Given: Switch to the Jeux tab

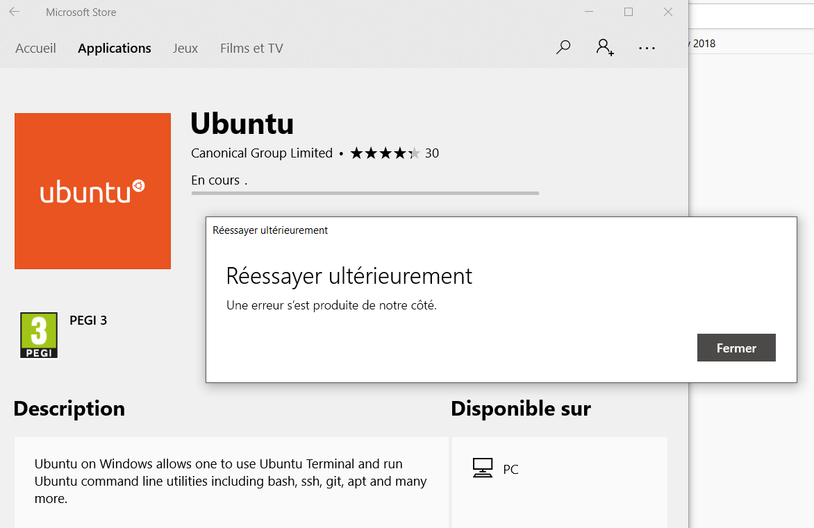Looking at the screenshot, I should click(185, 49).
